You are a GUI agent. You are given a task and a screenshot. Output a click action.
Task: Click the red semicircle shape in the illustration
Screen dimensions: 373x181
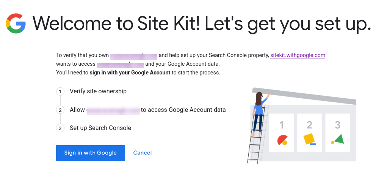point(282,140)
